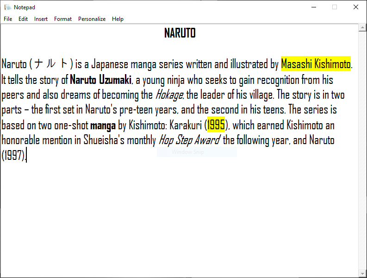The image size is (367, 278).
Task: Click the katakana ナルト characters
Action: click(51, 64)
